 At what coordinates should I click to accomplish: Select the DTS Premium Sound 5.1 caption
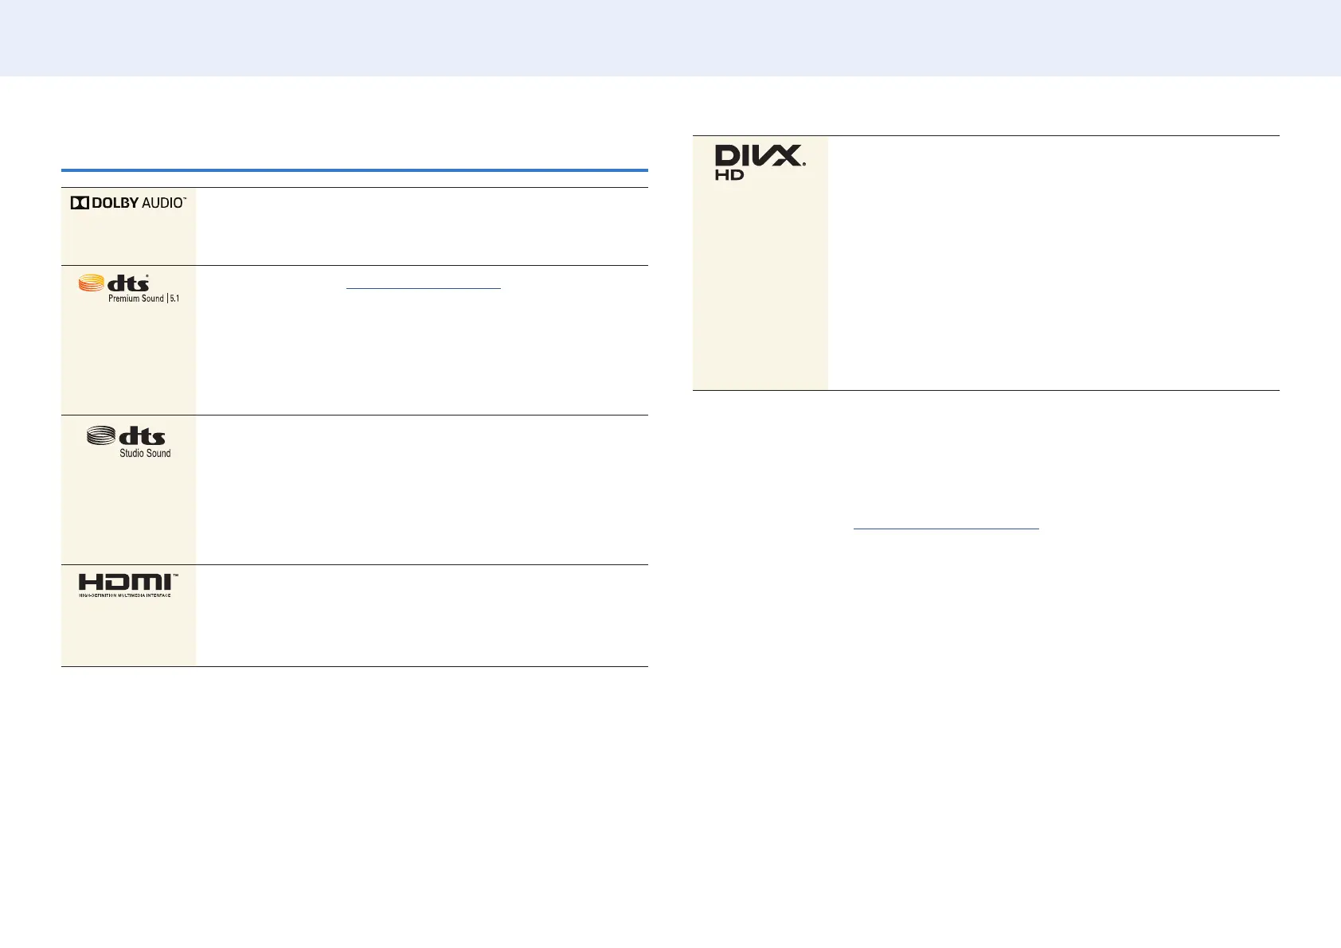tap(144, 298)
